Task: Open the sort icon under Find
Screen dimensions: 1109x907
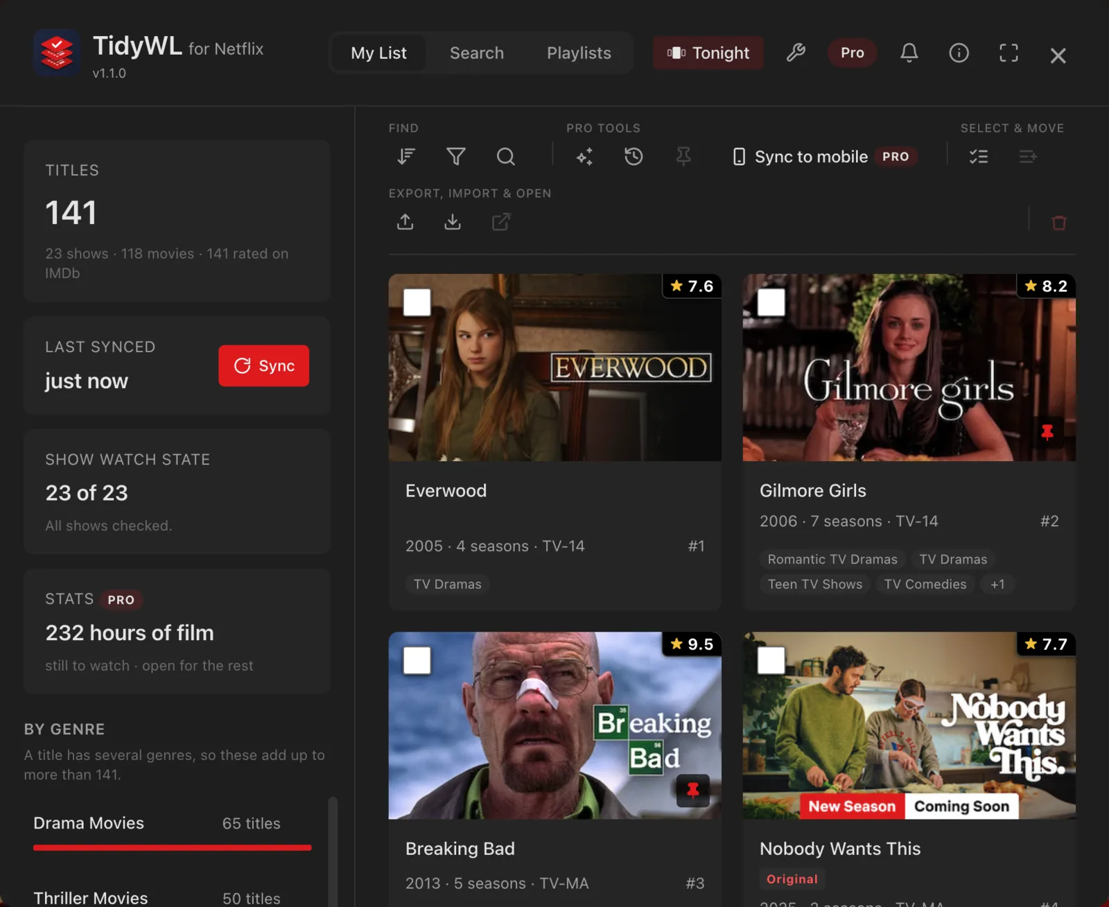Action: pos(406,157)
